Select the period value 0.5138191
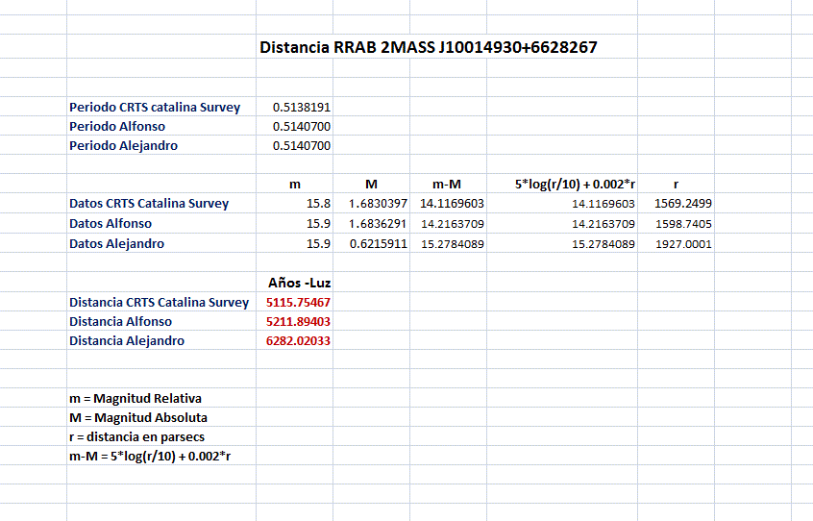Screen dimensions: 813x521 point(302,107)
